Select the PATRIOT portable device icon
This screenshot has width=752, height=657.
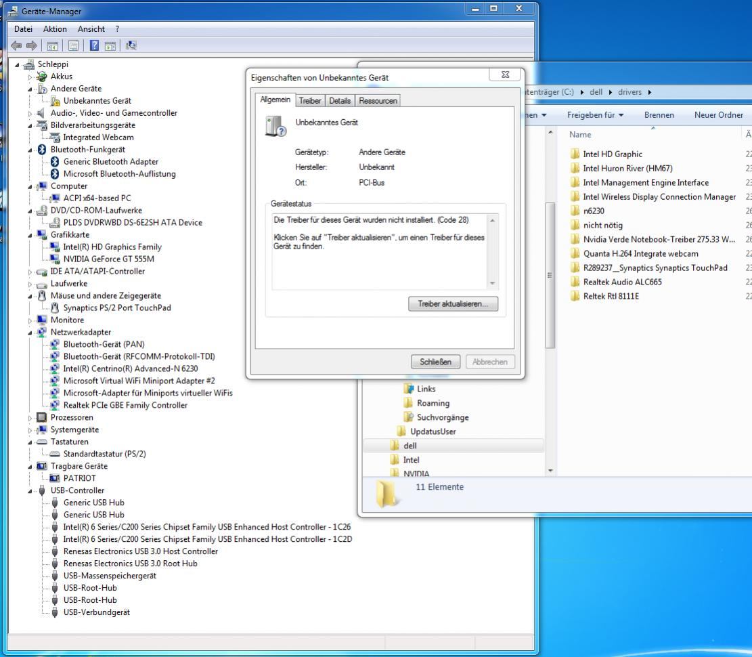point(55,478)
